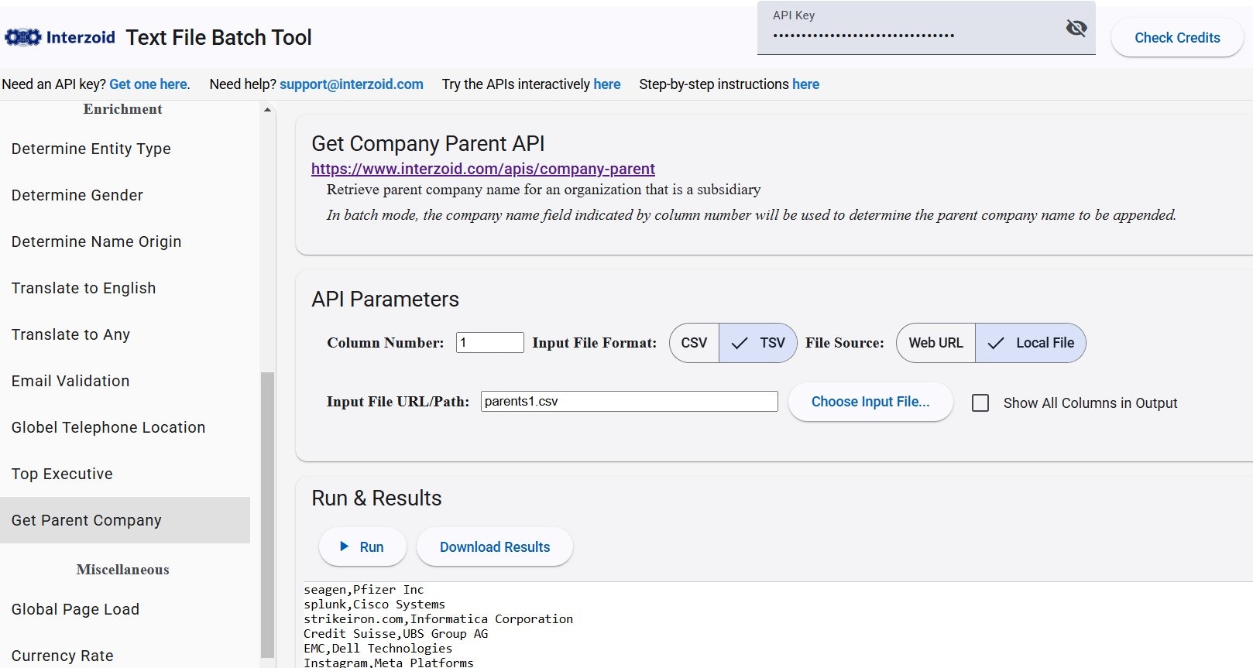The height and width of the screenshot is (668, 1253).
Task: Select Determine Entity Type in sidebar
Action: tap(125, 149)
